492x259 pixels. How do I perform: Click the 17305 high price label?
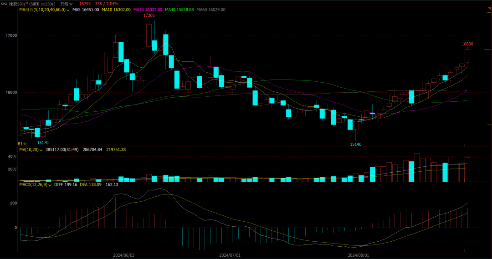click(x=149, y=15)
